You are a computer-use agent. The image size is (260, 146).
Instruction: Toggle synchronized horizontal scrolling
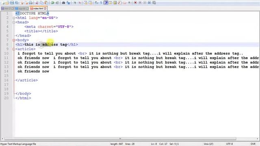(90, 3)
